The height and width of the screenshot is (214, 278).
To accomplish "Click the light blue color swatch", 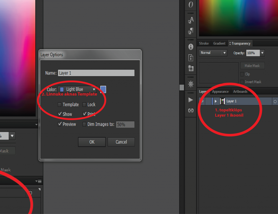I will (103, 89).
